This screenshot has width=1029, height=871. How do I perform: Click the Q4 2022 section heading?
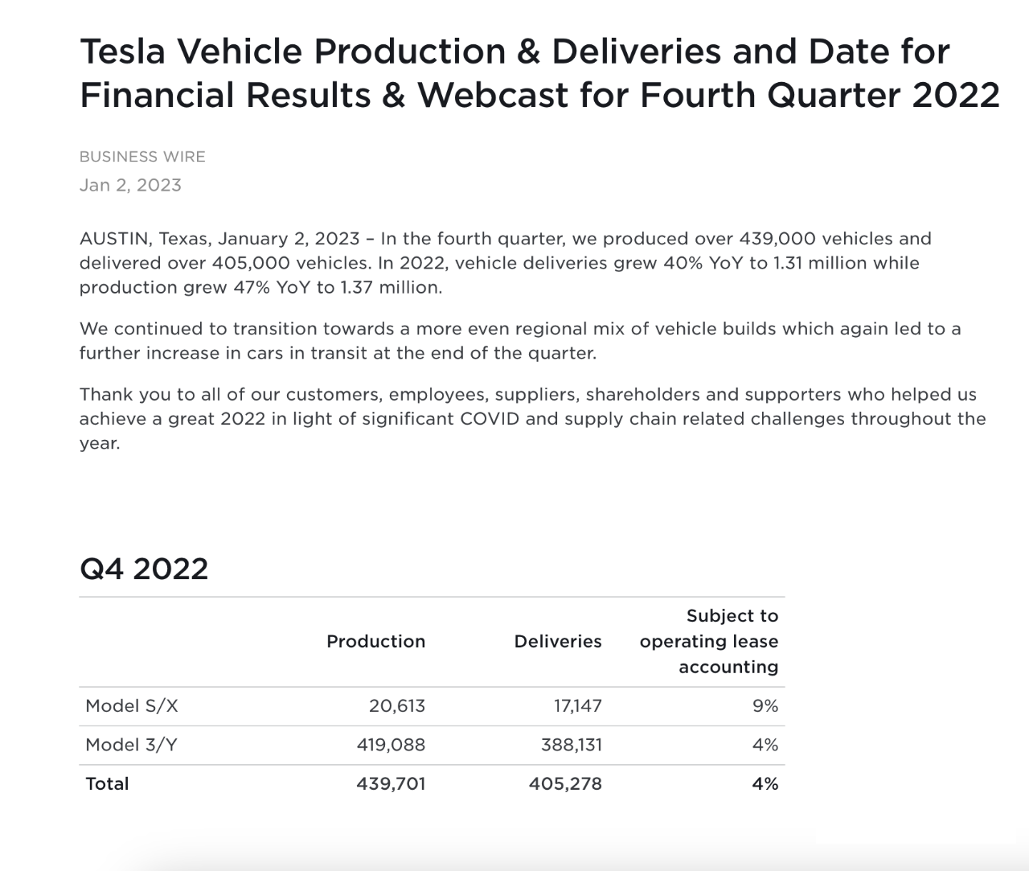coord(144,569)
